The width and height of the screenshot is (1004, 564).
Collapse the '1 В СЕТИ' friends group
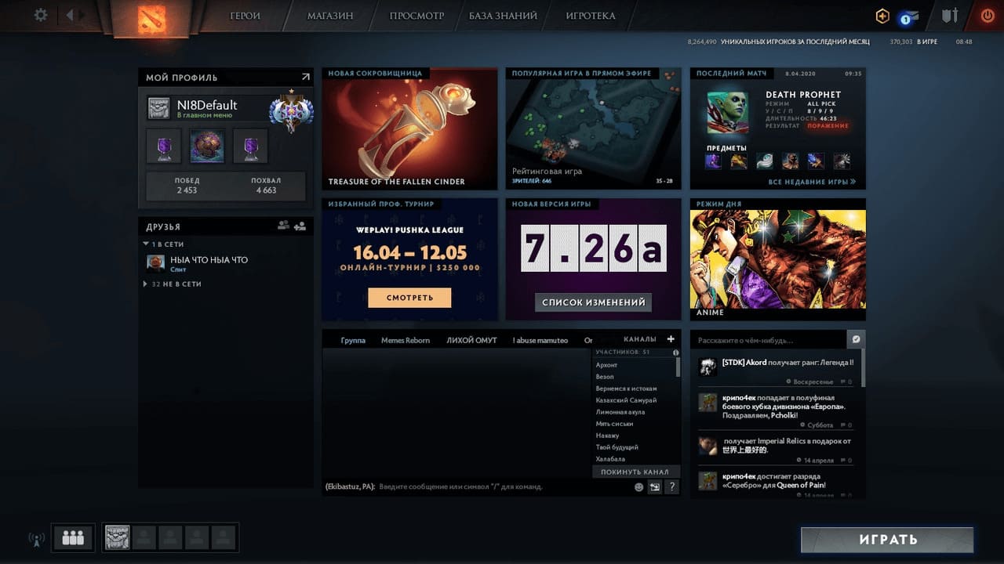[146, 244]
